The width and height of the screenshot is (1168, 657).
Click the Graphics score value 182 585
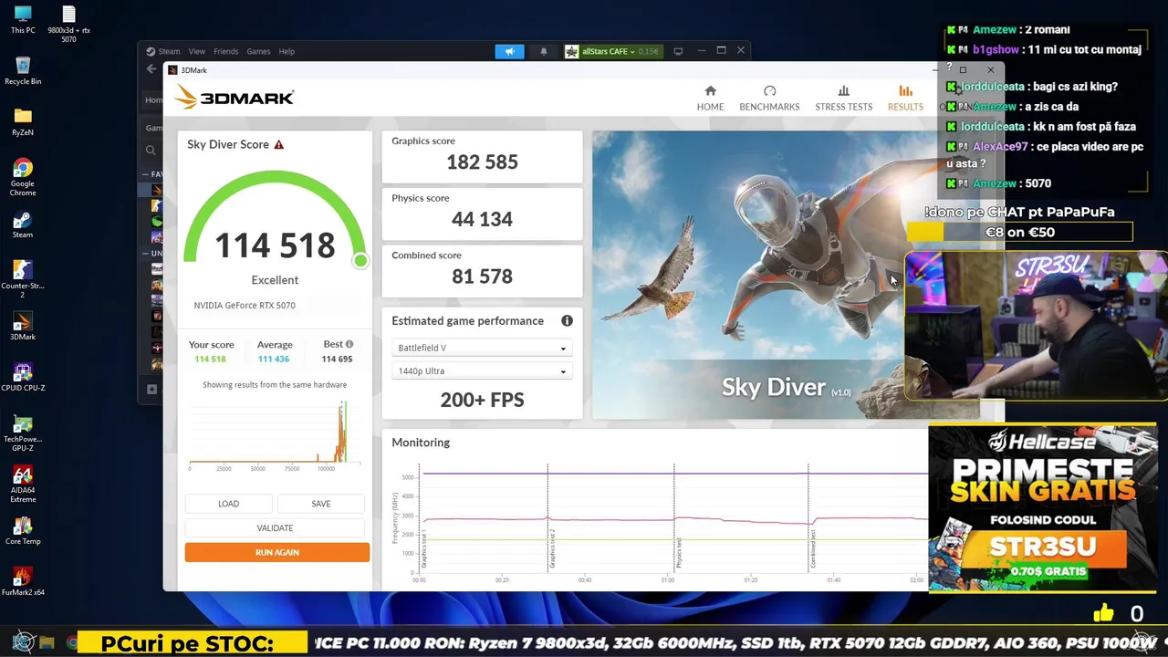point(482,162)
